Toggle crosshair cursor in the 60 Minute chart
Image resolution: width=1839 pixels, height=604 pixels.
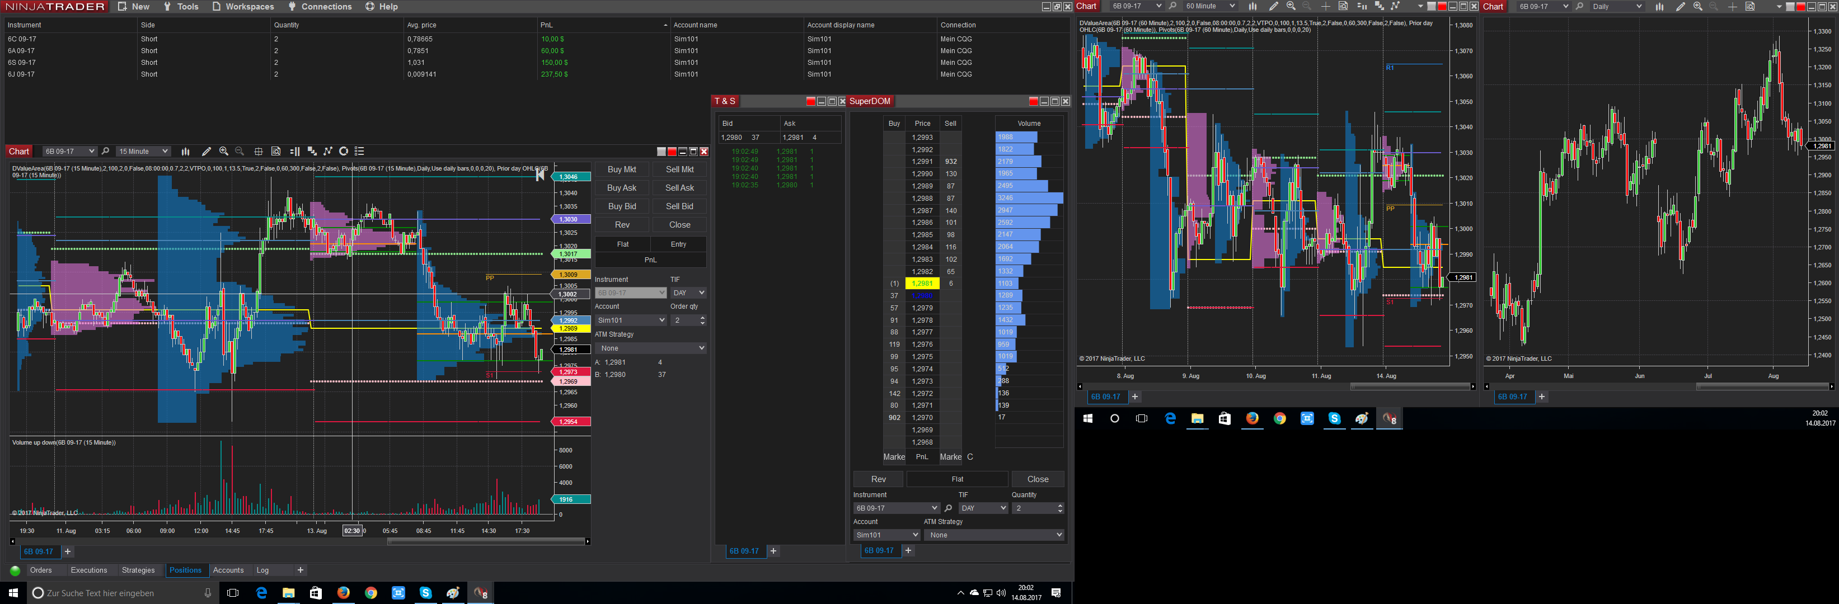(1326, 6)
